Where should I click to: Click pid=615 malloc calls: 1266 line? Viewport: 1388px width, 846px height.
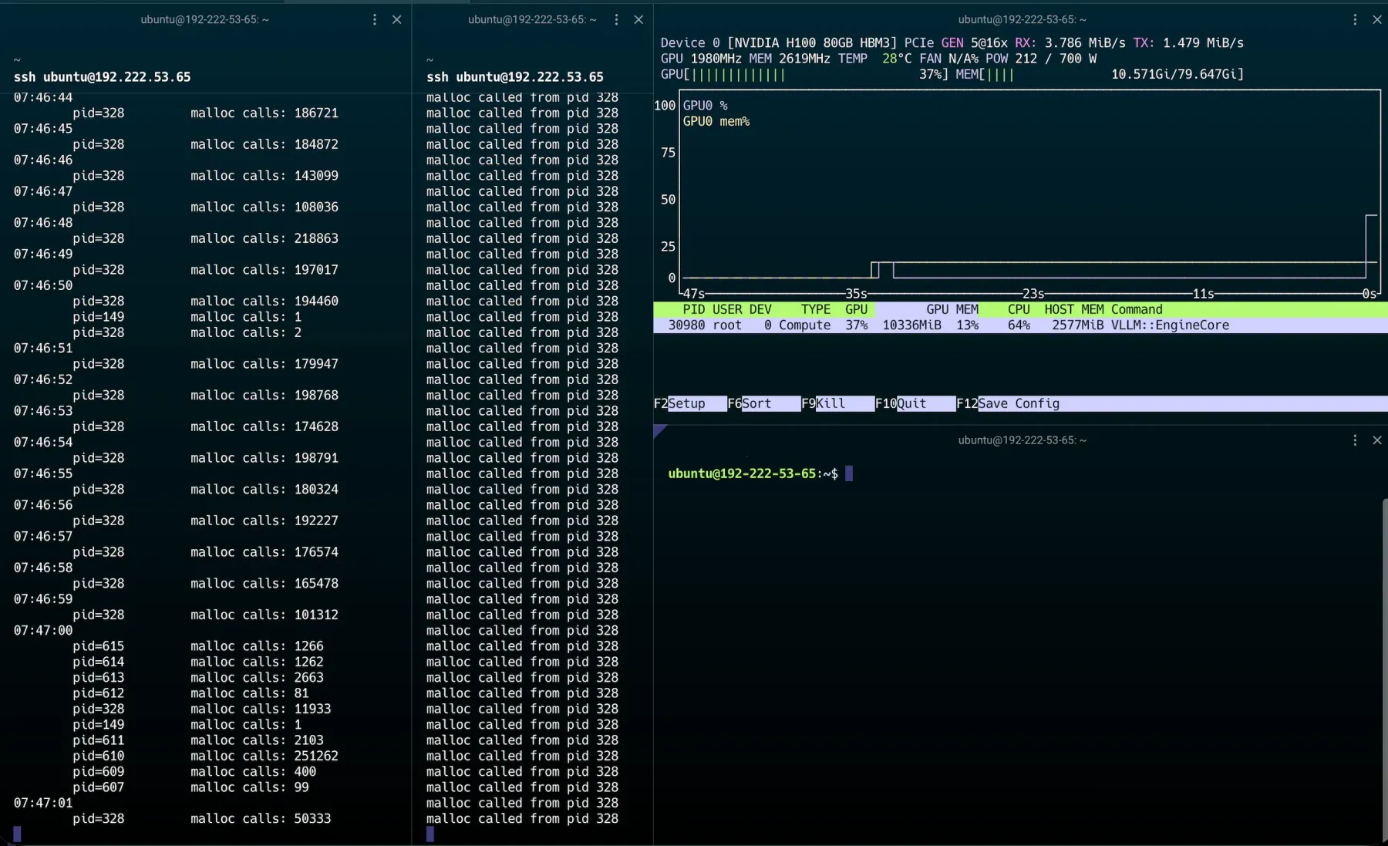tap(198, 646)
